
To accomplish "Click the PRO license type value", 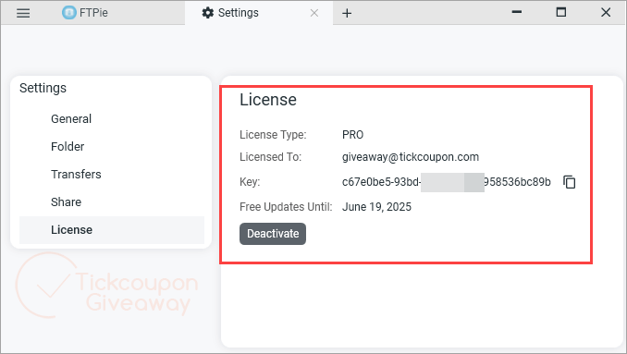I will tap(352, 135).
